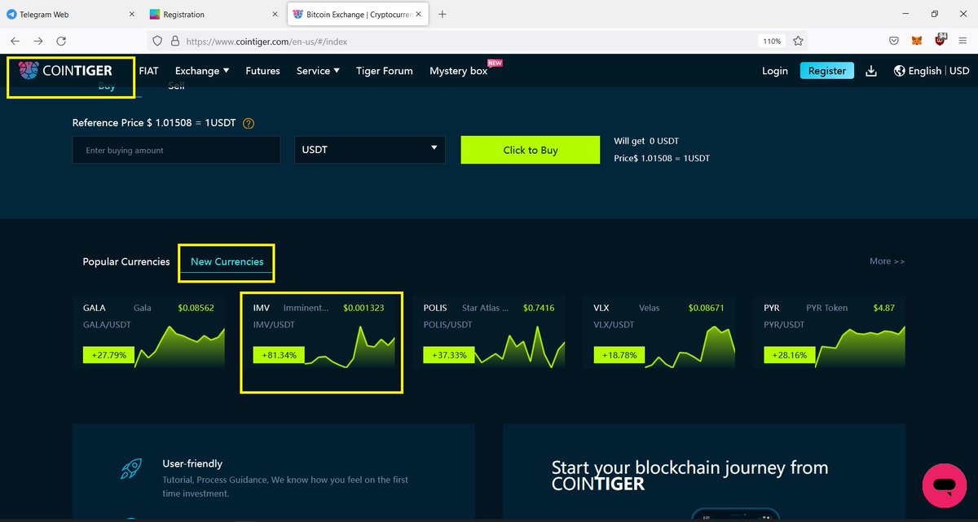The image size is (978, 522).
Task: Switch to Popular Currencies tab
Action: (126, 261)
